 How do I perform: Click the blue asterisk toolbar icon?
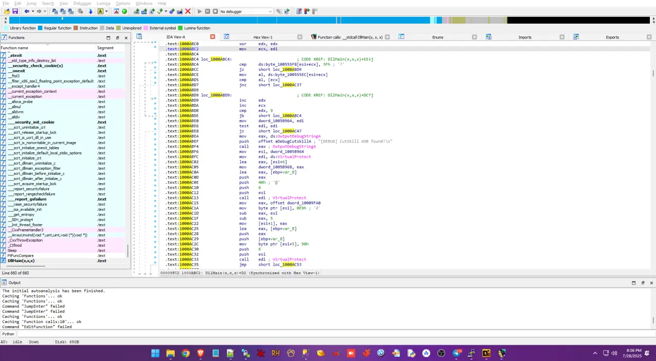(172, 11)
